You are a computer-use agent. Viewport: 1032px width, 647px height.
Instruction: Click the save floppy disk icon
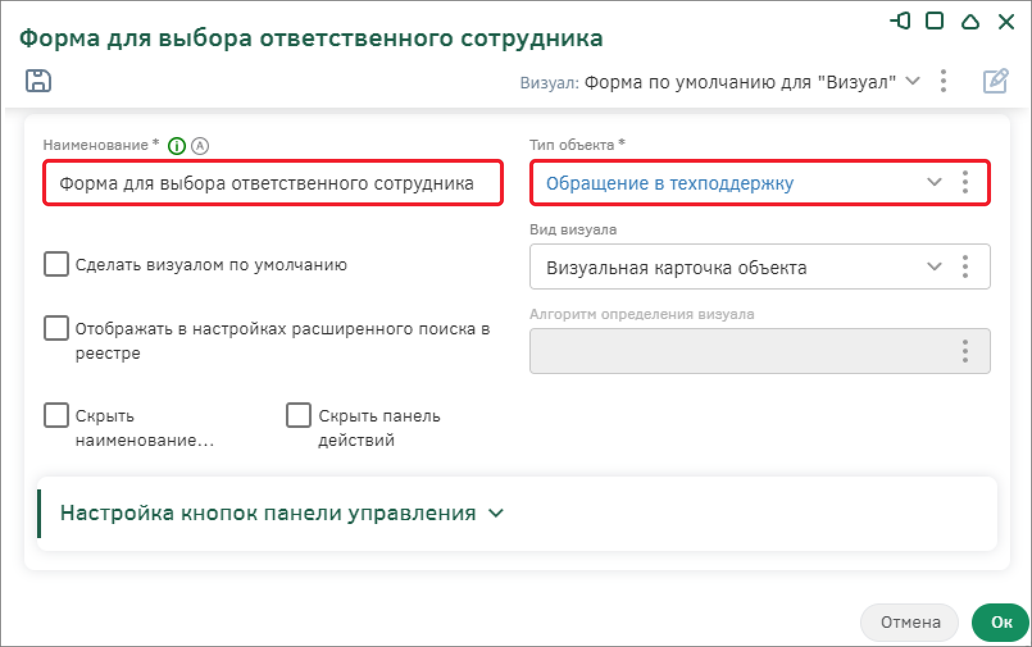tap(38, 81)
